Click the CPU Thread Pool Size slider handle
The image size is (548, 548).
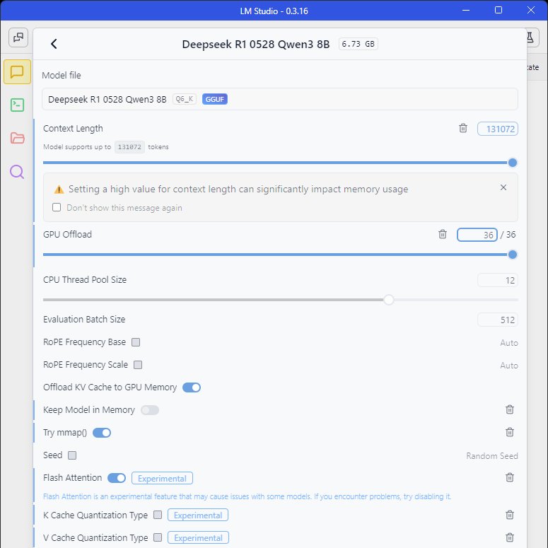pos(389,300)
